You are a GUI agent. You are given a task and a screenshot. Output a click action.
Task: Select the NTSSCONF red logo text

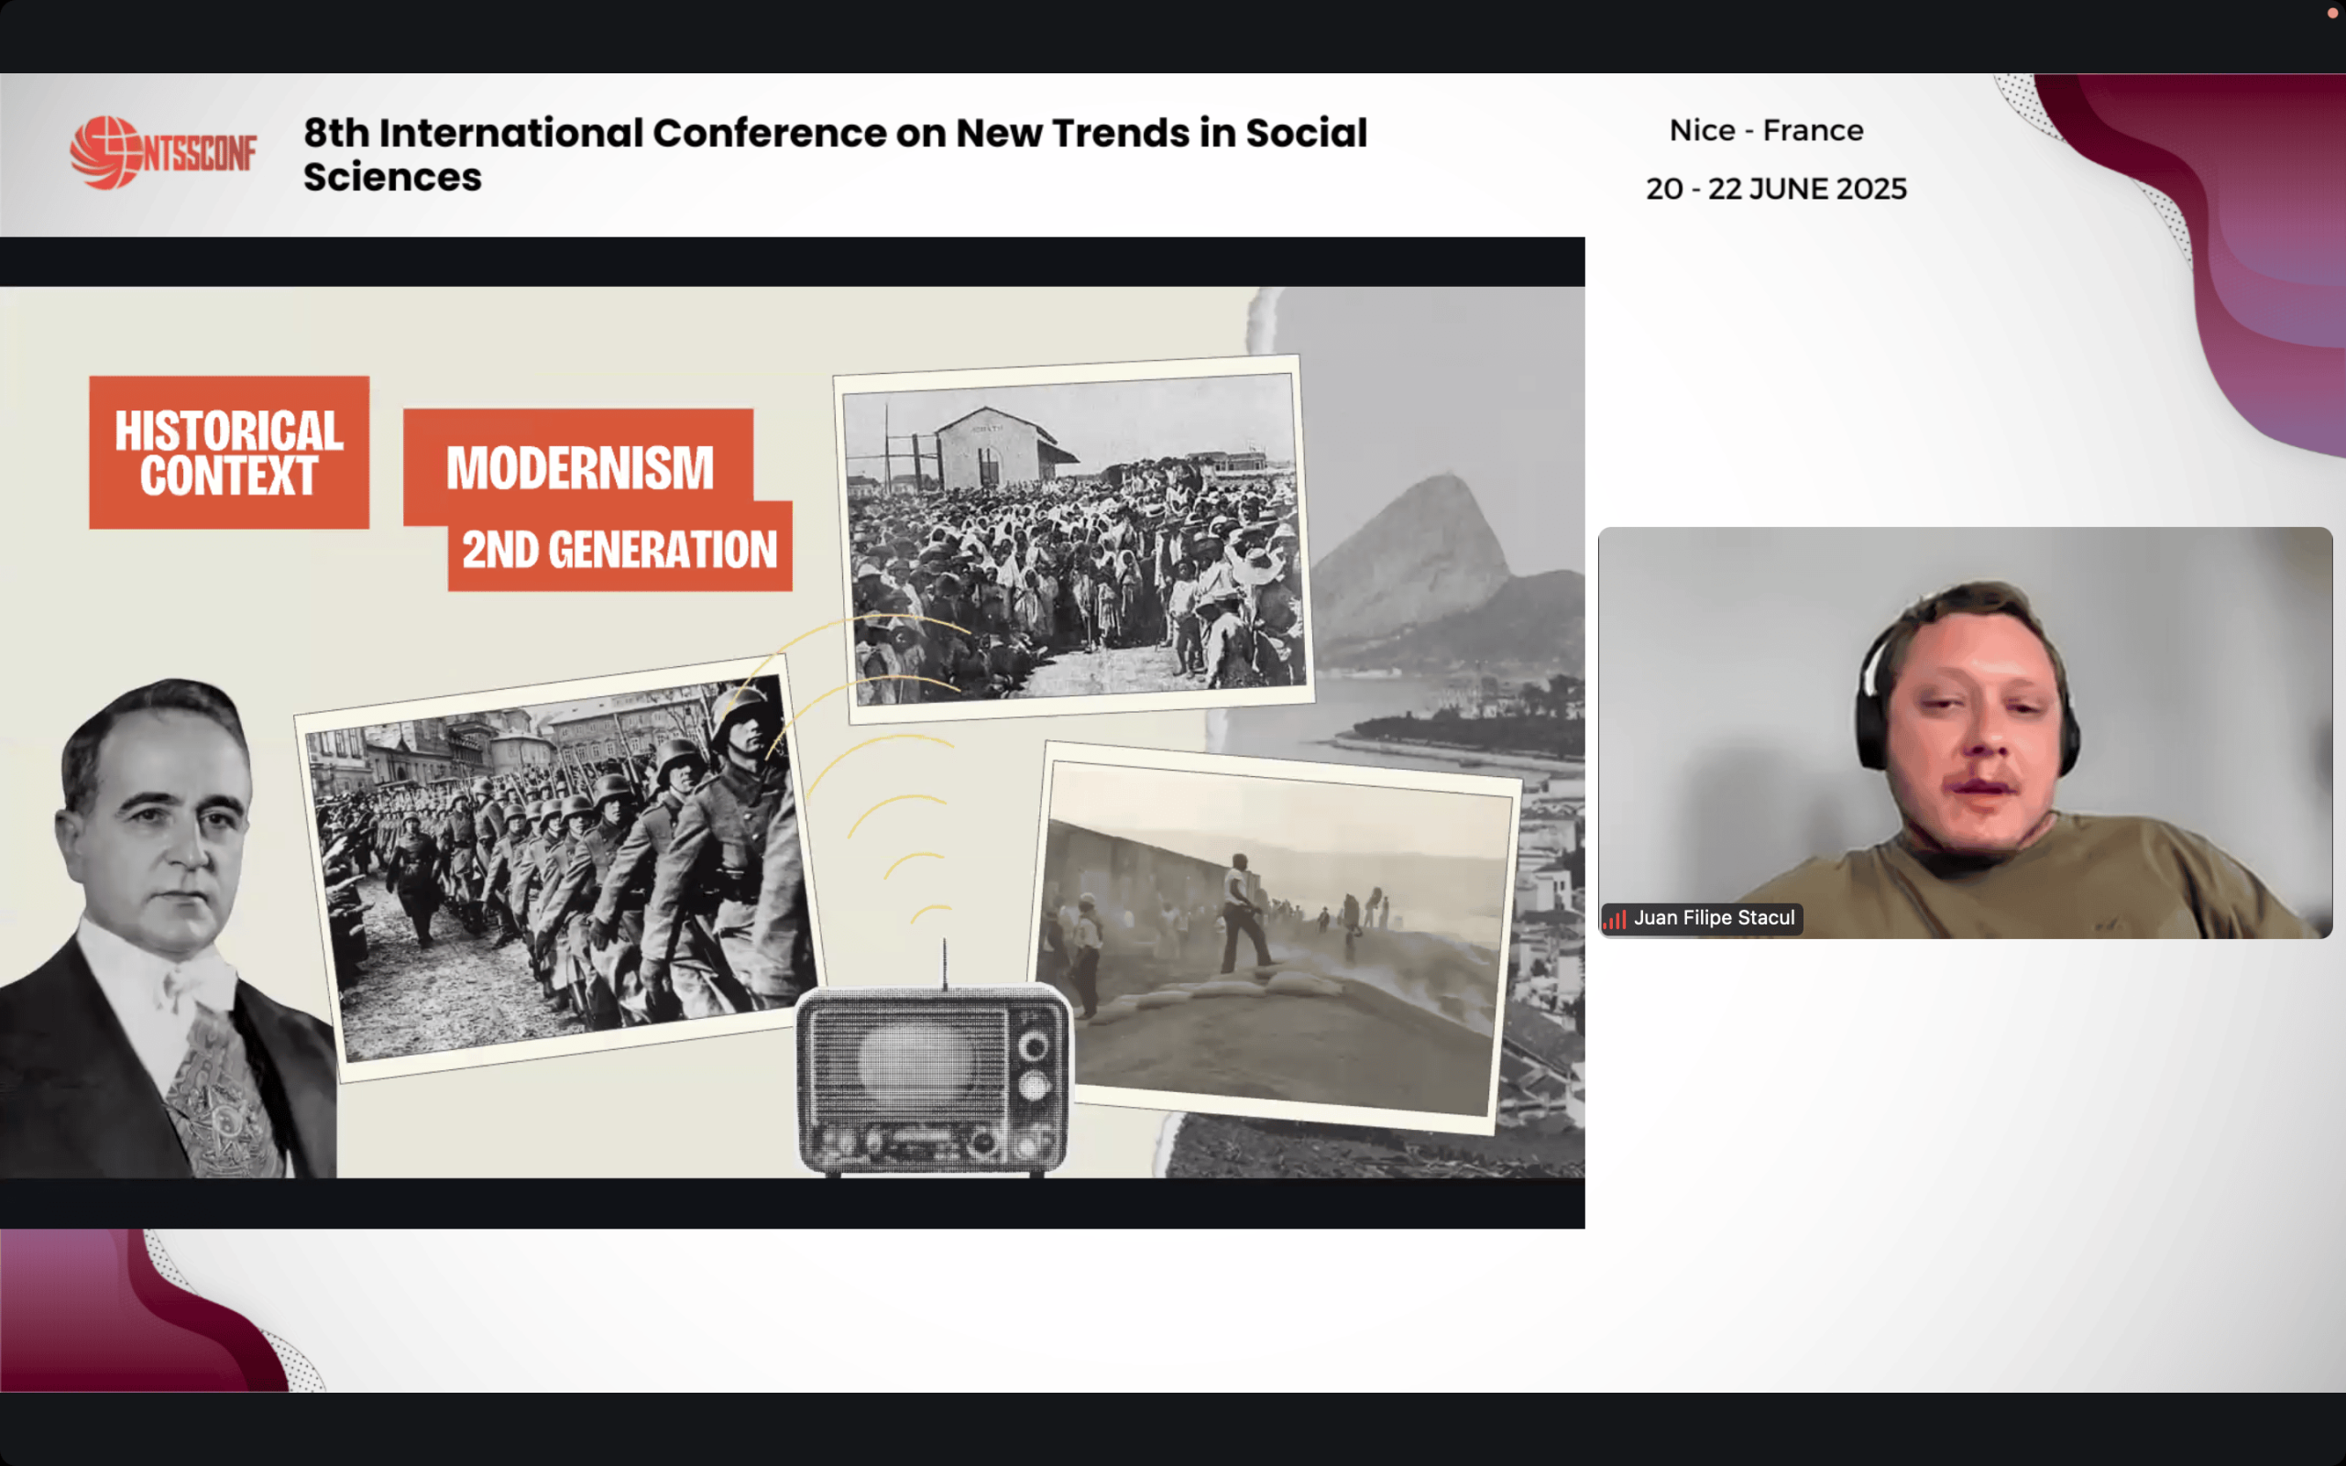tap(199, 154)
